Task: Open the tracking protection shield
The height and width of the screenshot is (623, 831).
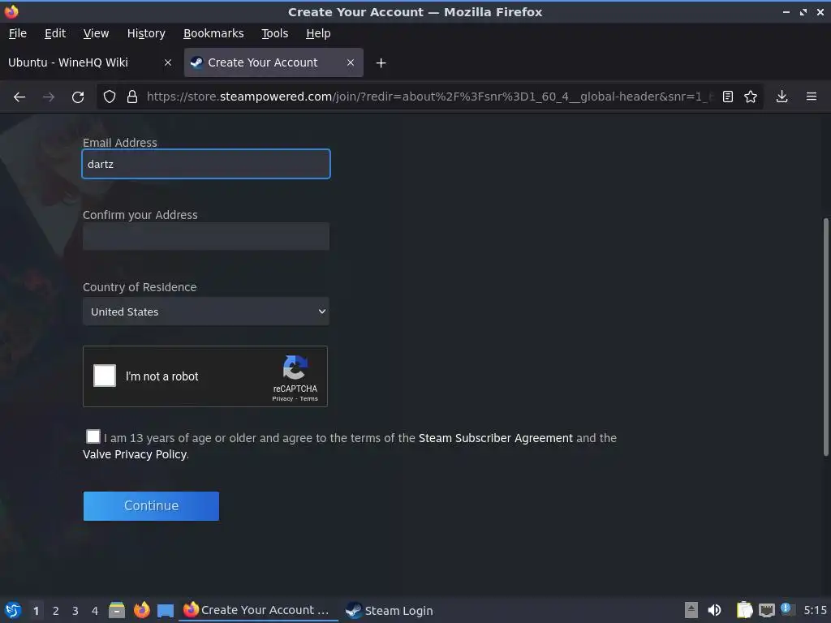Action: pyautogui.click(x=110, y=97)
